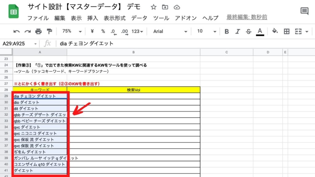Select cell 'qvc ダイエット' in row 34
This screenshot has height=177, width=315.
[40, 127]
